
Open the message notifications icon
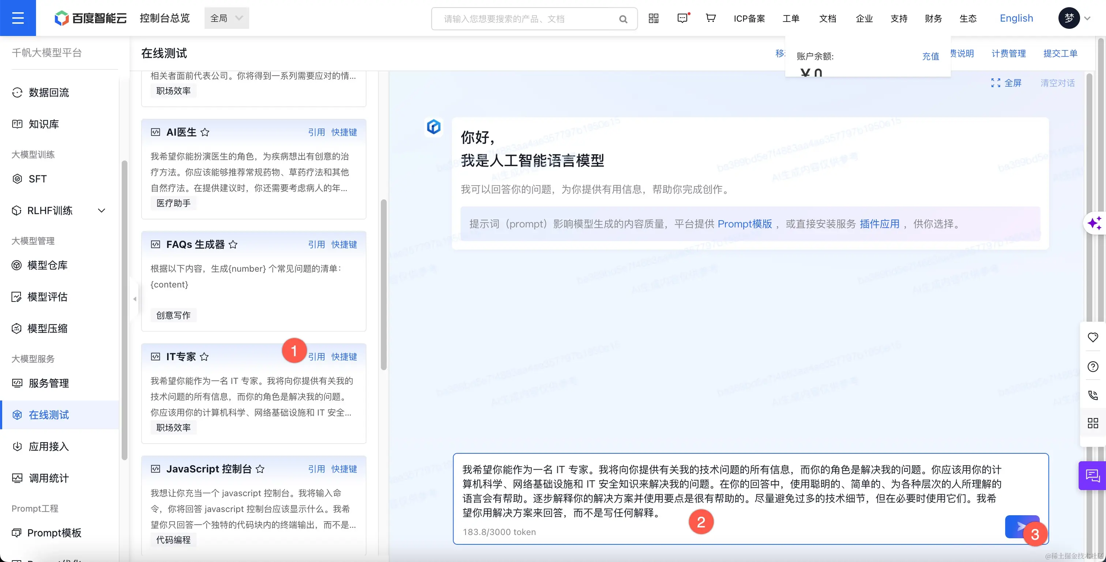click(x=682, y=18)
